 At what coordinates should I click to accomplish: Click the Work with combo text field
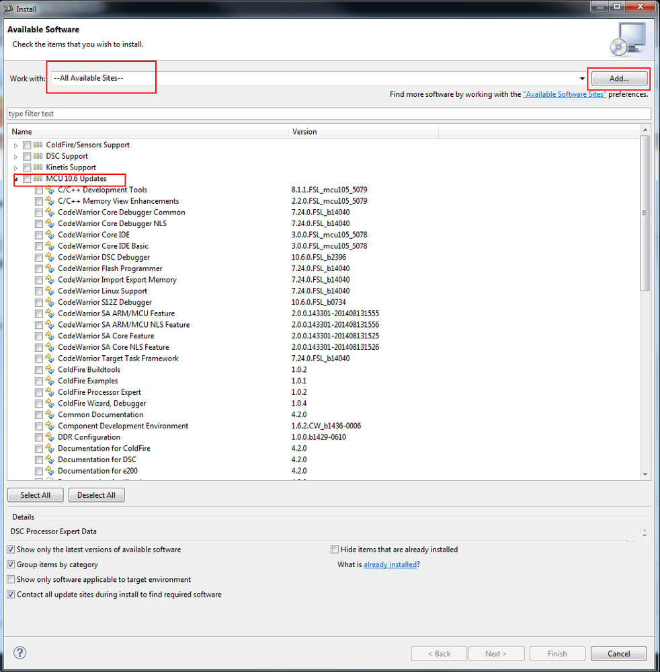coord(315,79)
